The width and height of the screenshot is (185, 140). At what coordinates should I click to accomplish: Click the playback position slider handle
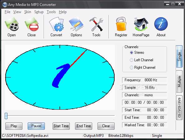click(6, 116)
